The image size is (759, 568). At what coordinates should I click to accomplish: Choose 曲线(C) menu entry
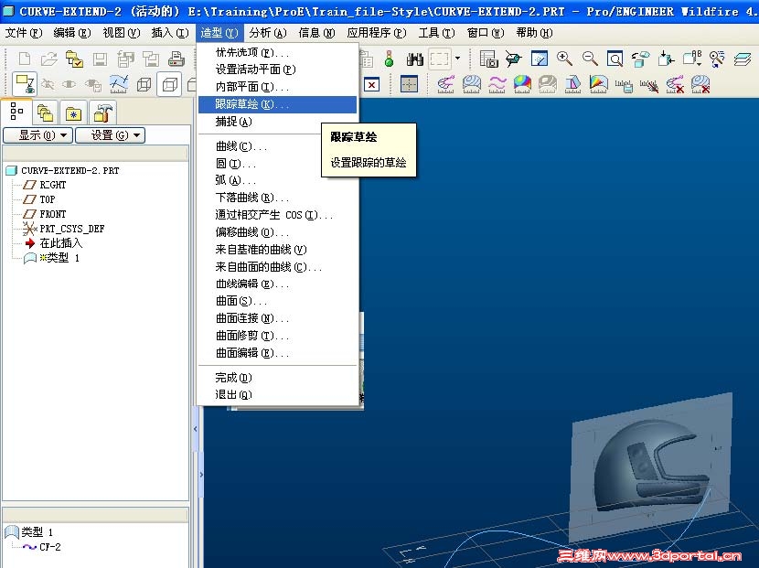[277, 146]
